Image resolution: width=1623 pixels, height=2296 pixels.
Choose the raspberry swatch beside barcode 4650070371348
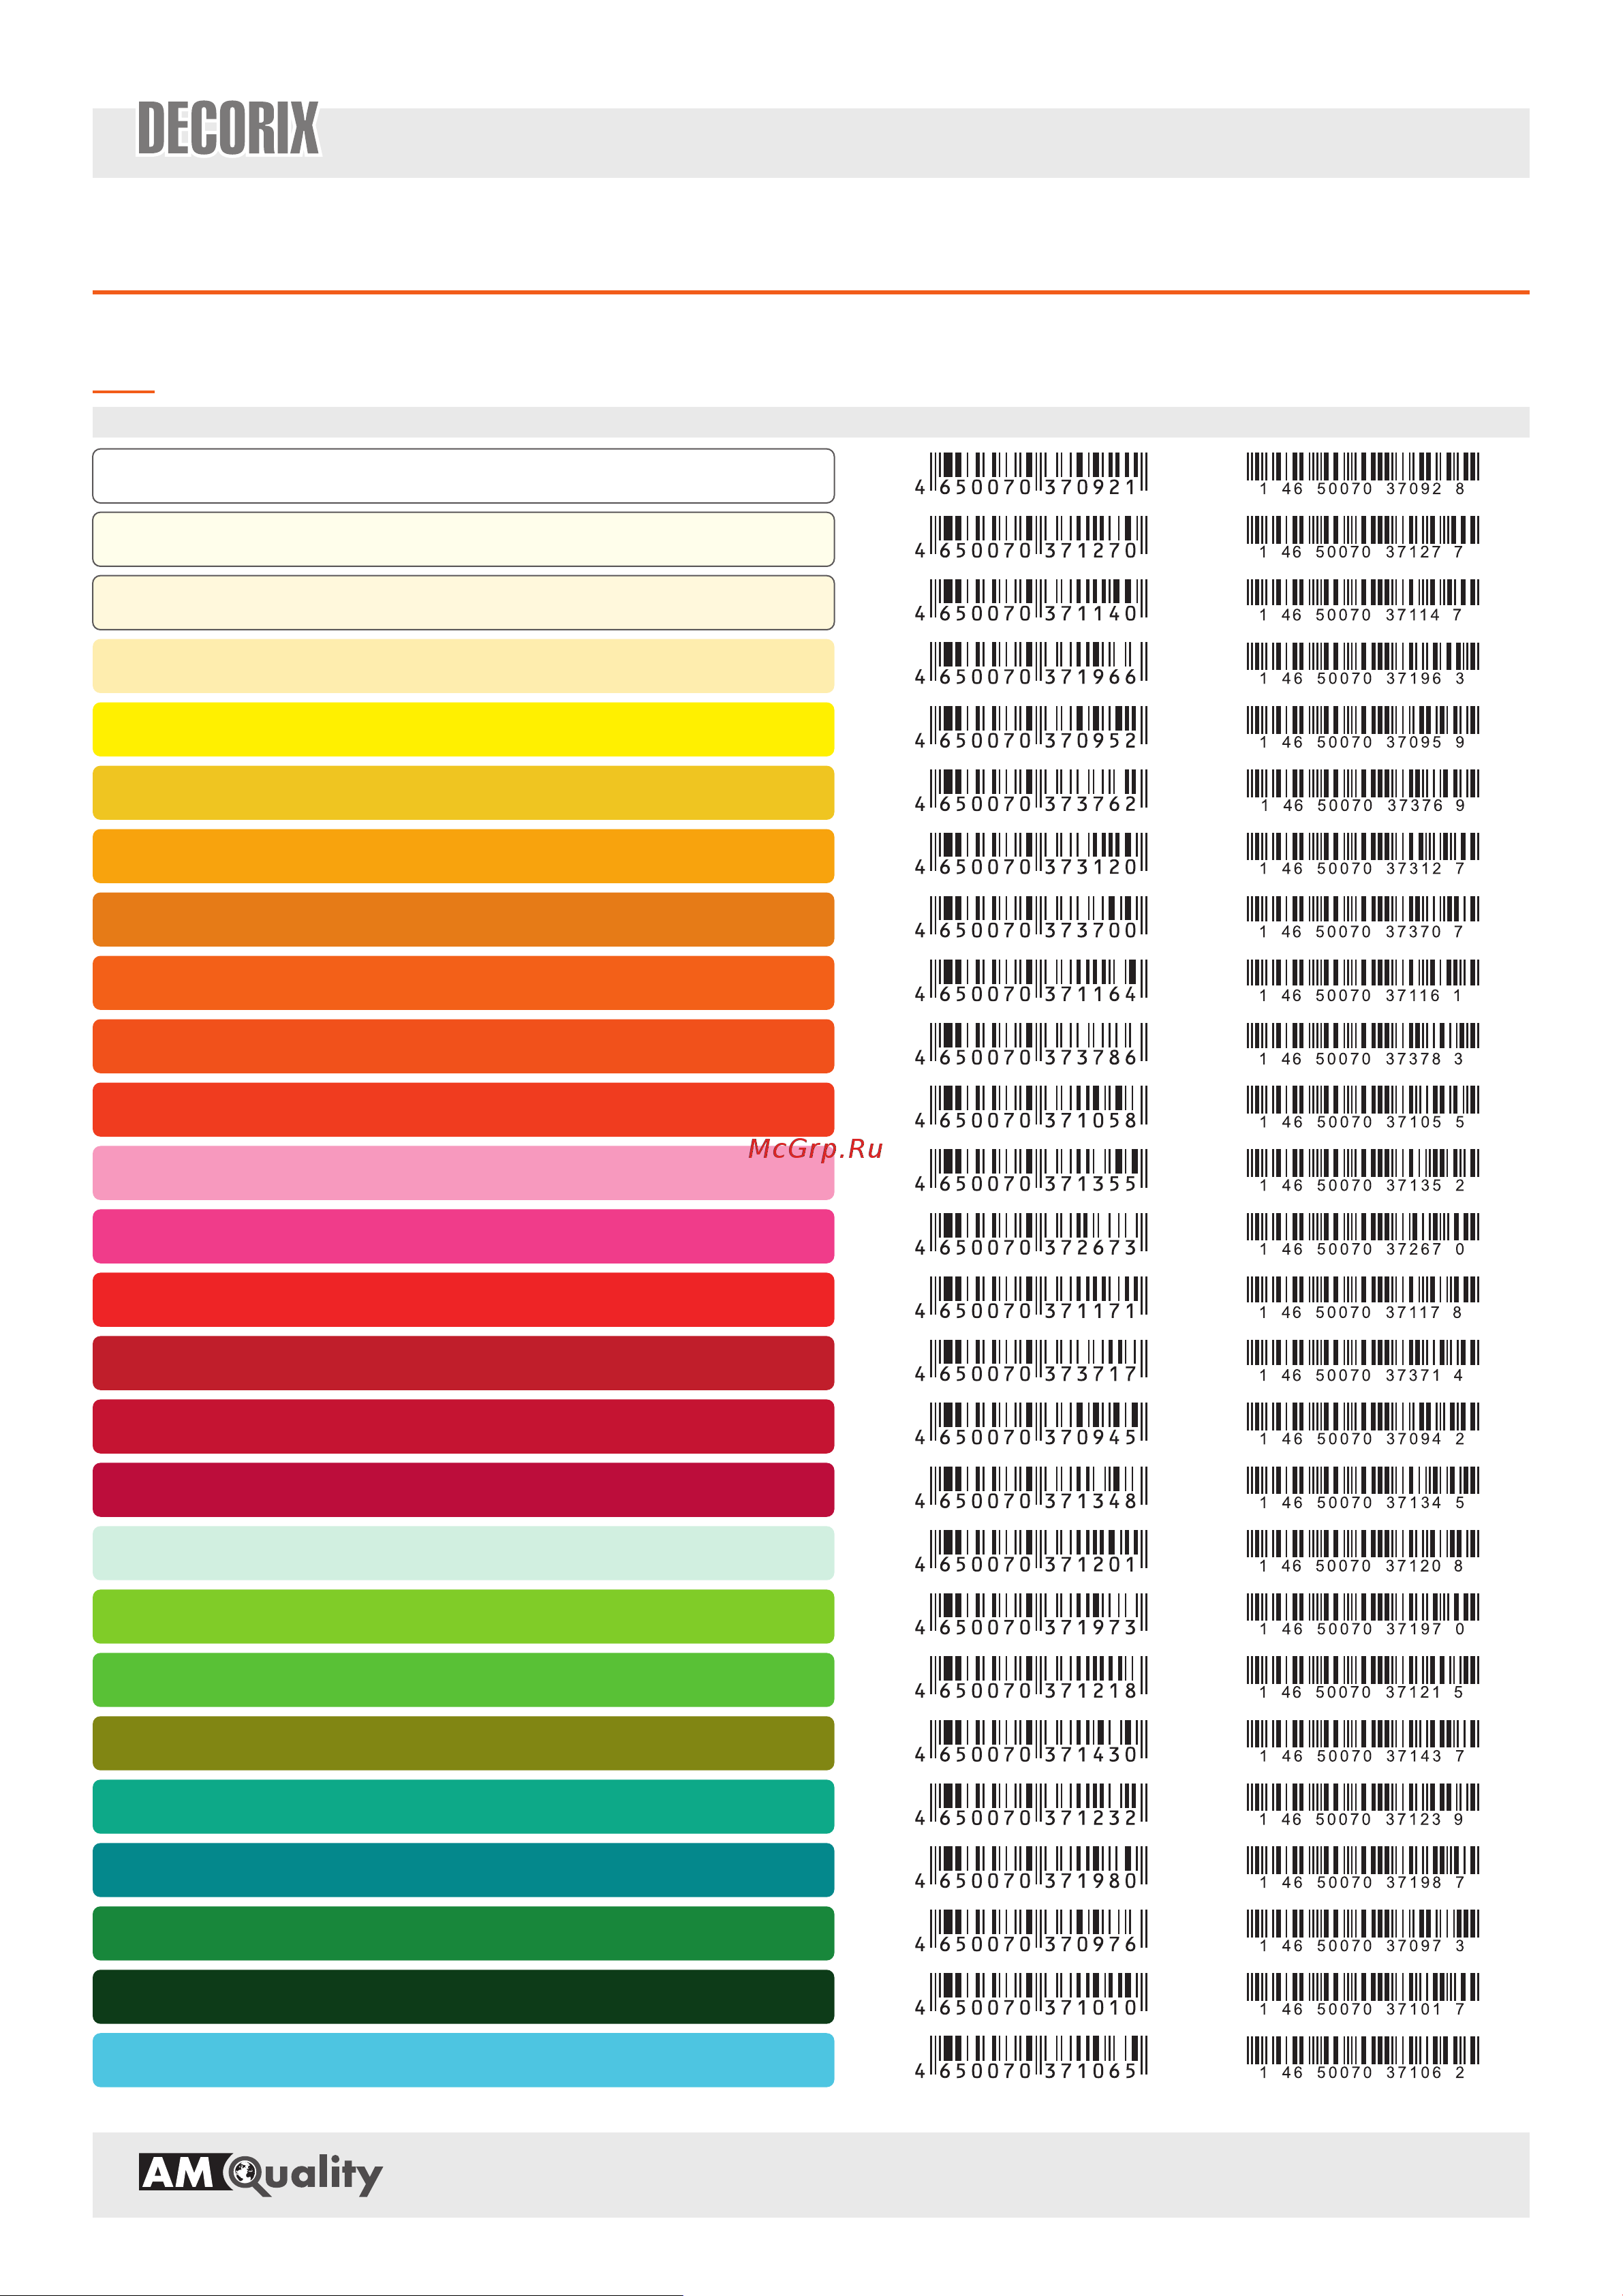(x=463, y=1490)
